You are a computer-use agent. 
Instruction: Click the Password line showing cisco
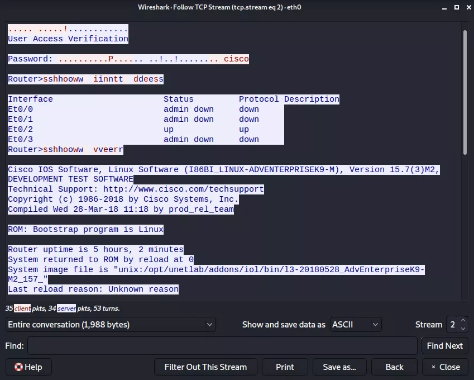point(128,59)
